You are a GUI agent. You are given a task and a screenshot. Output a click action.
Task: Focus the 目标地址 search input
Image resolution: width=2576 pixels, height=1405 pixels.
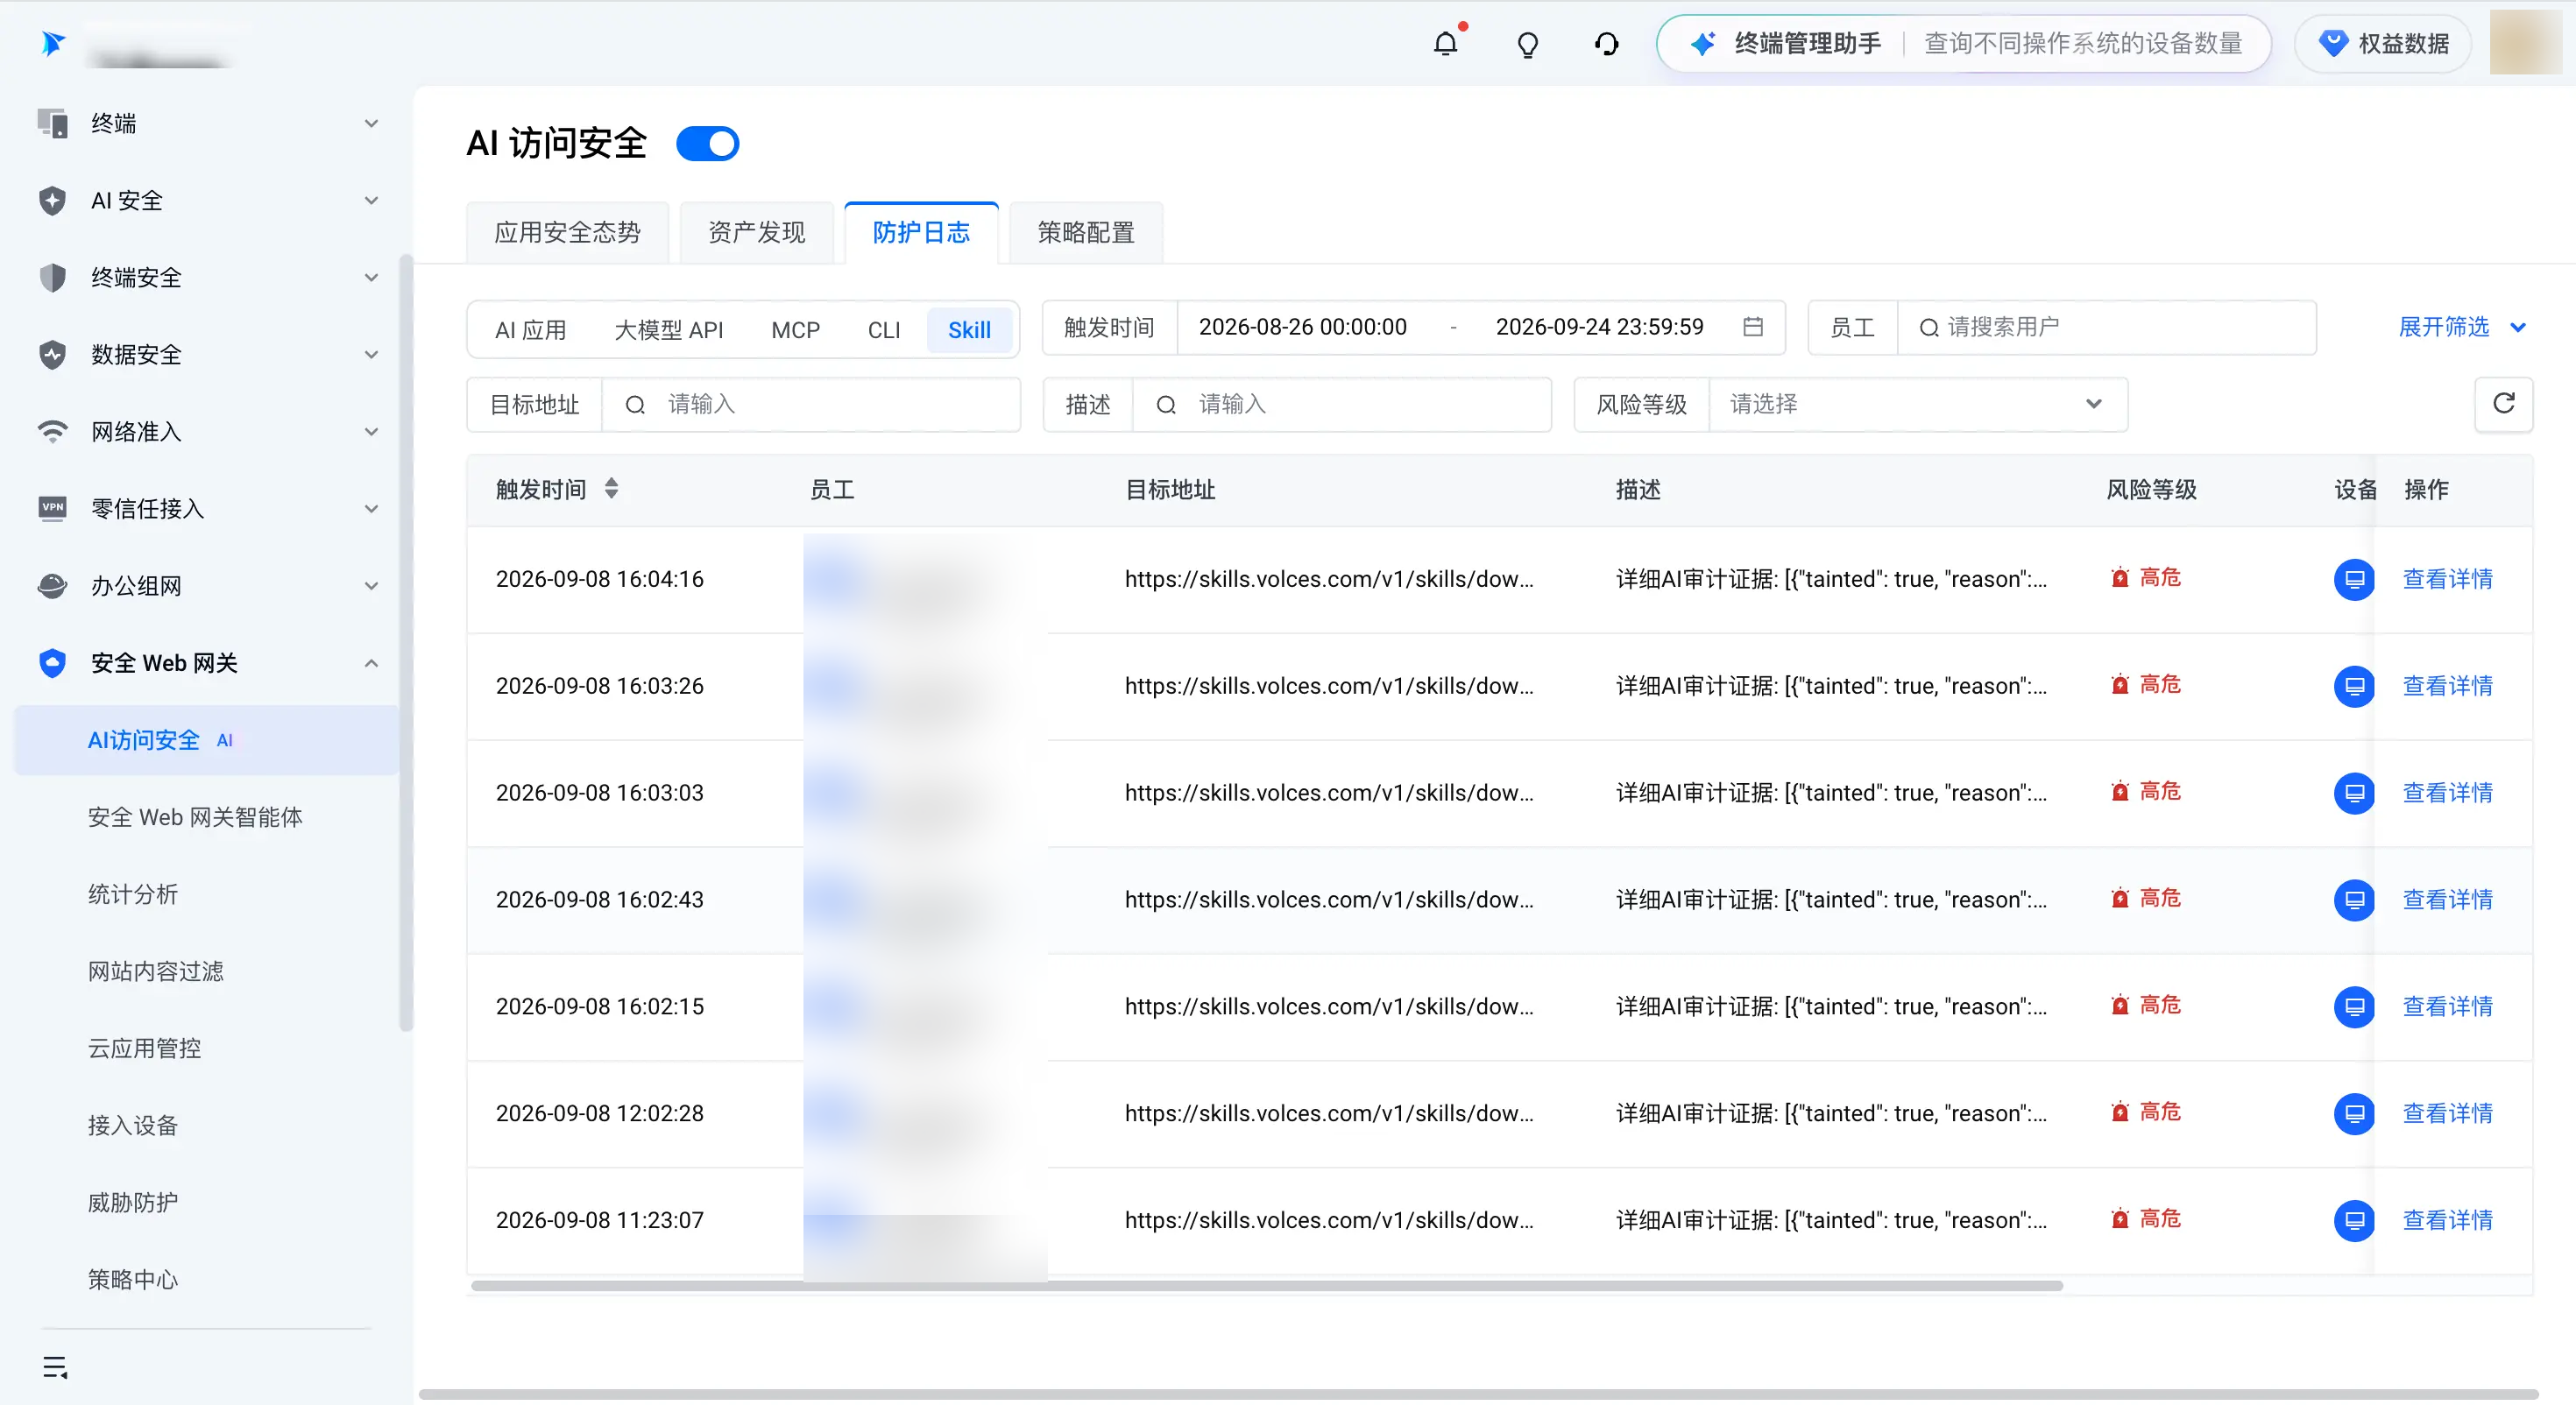pos(811,404)
